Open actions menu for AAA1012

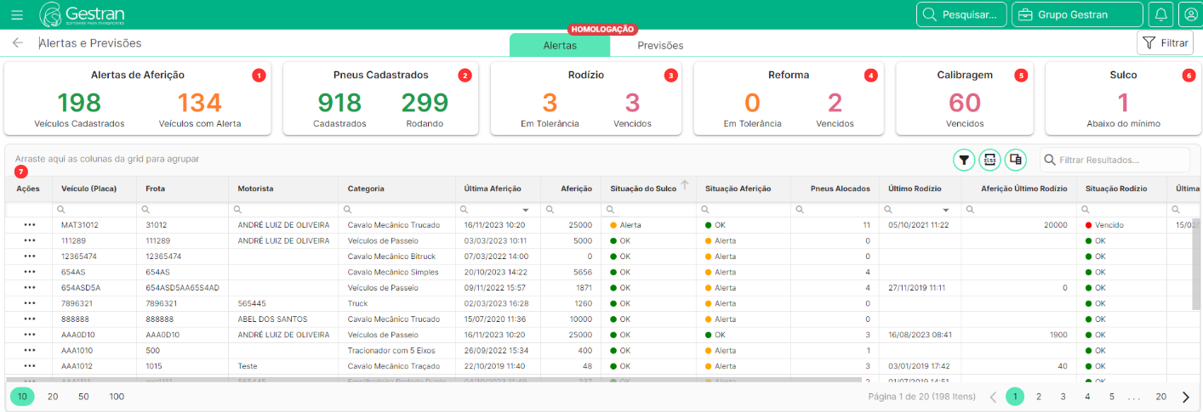coord(30,365)
